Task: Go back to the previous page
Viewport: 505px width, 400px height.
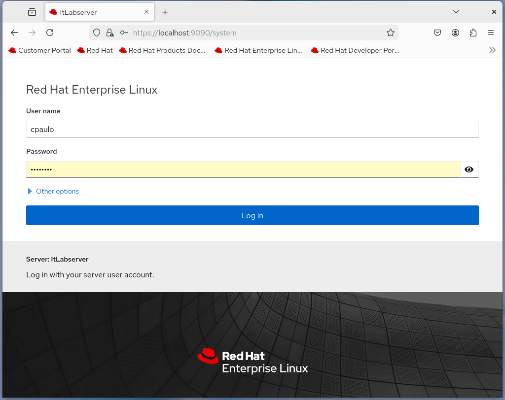Action: pos(14,33)
